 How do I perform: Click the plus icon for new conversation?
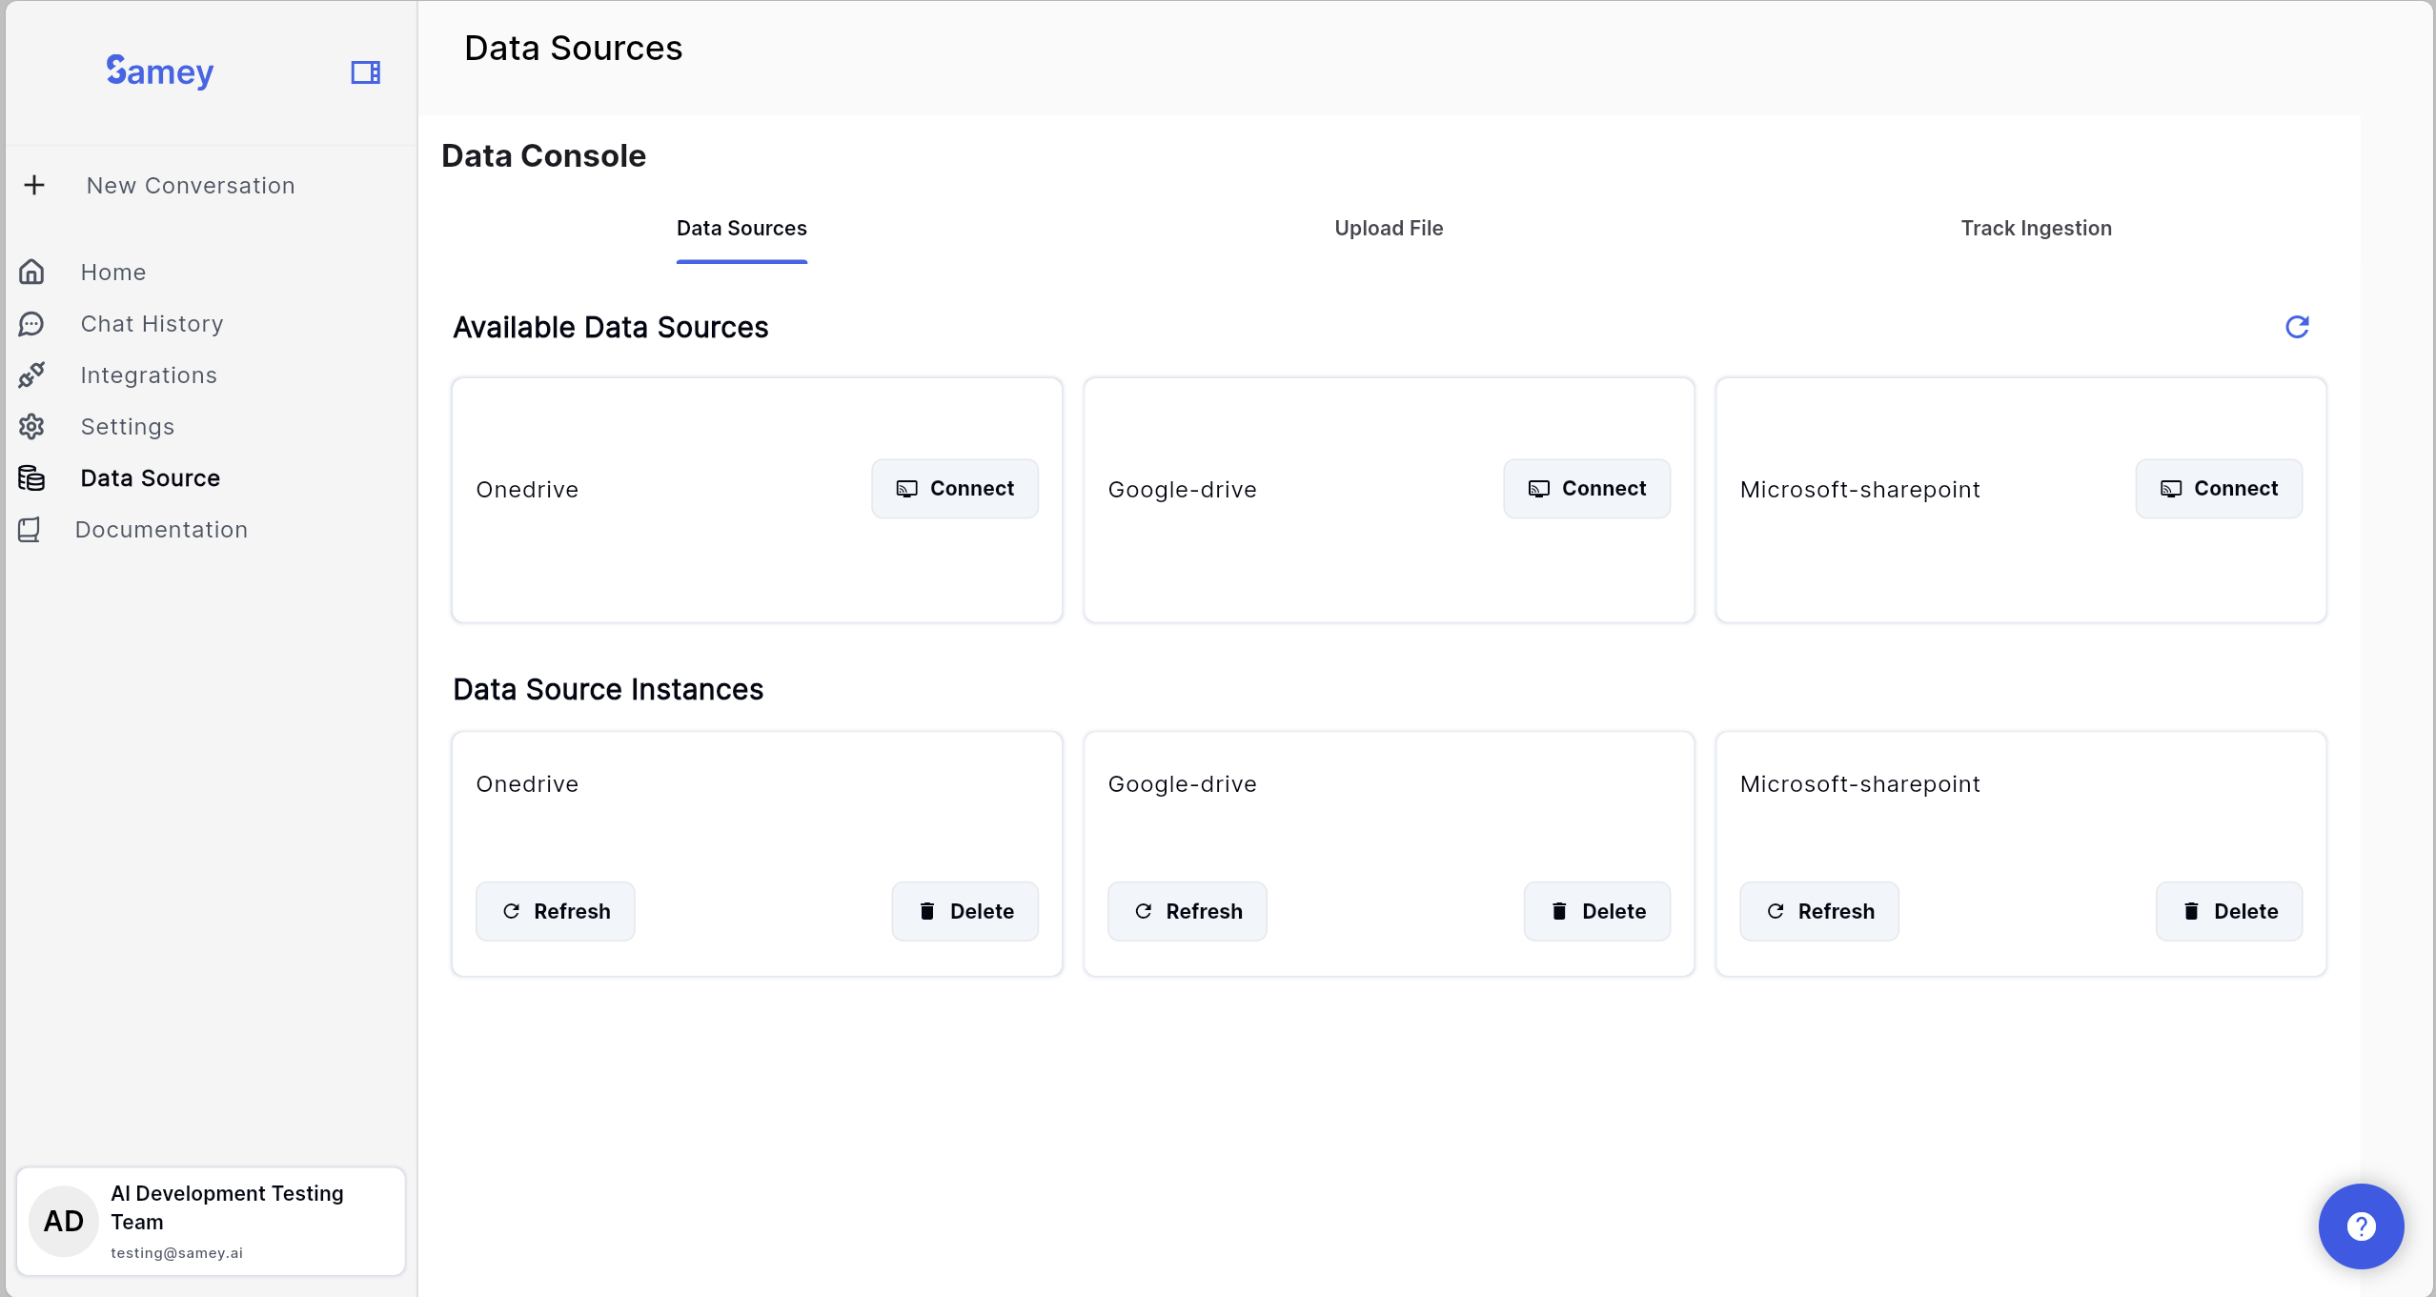(34, 185)
